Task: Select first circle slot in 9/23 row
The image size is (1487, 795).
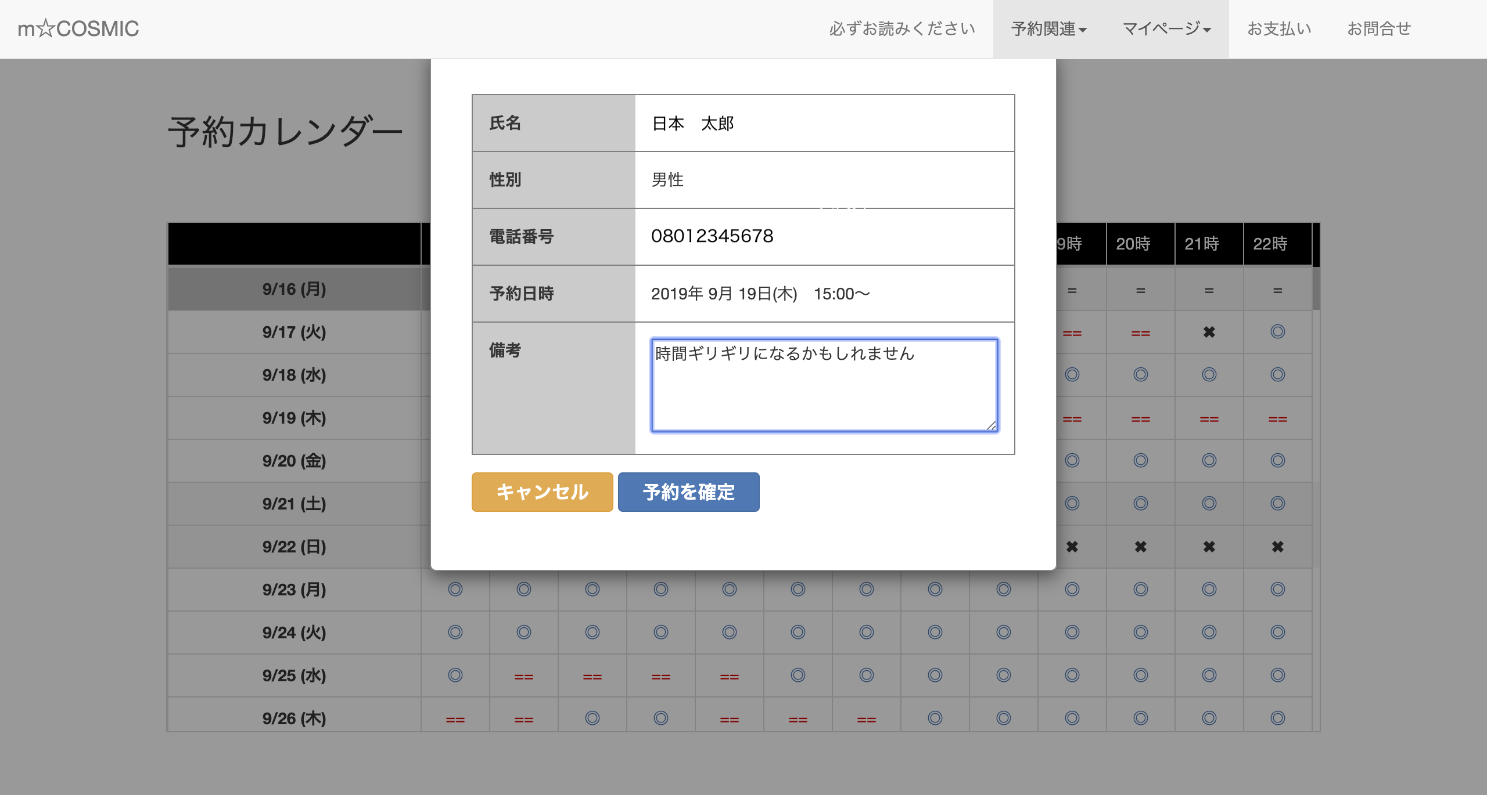Action: (x=455, y=590)
